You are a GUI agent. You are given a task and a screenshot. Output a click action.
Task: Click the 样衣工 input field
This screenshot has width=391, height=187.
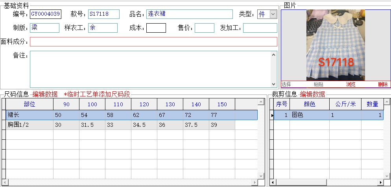coord(103,28)
